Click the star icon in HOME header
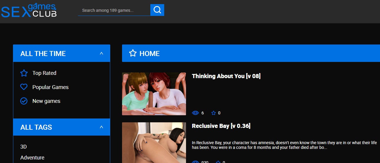 (x=133, y=53)
